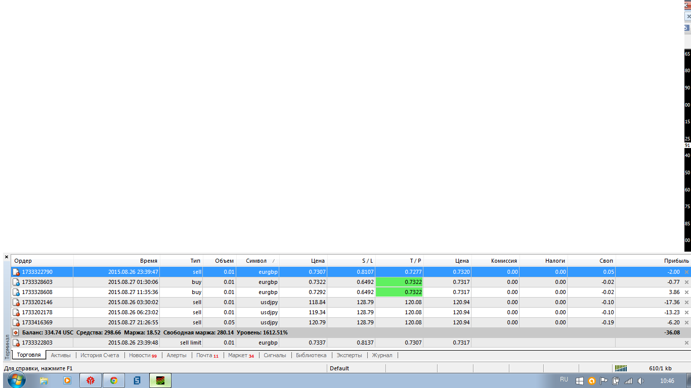Screen dimensions: 691x388
Task: Switch to the Активы tab
Action: point(61,355)
